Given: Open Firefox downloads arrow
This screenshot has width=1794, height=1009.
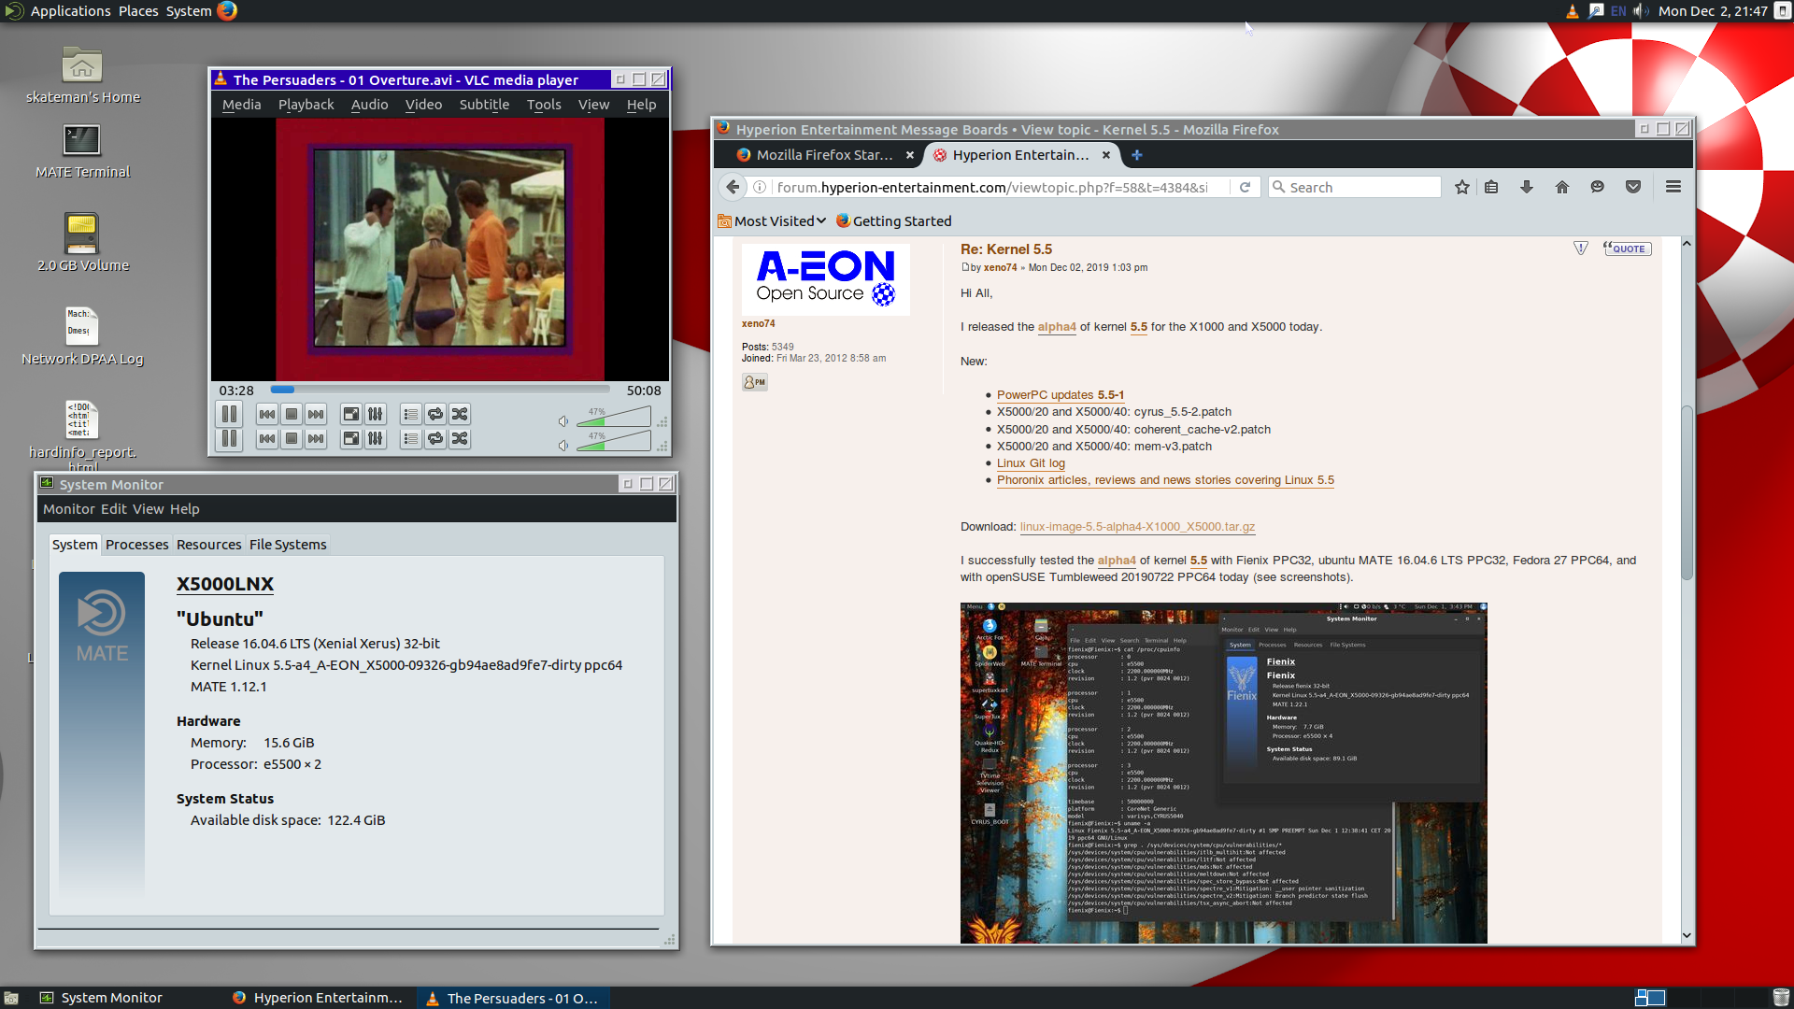Looking at the screenshot, I should [x=1527, y=187].
